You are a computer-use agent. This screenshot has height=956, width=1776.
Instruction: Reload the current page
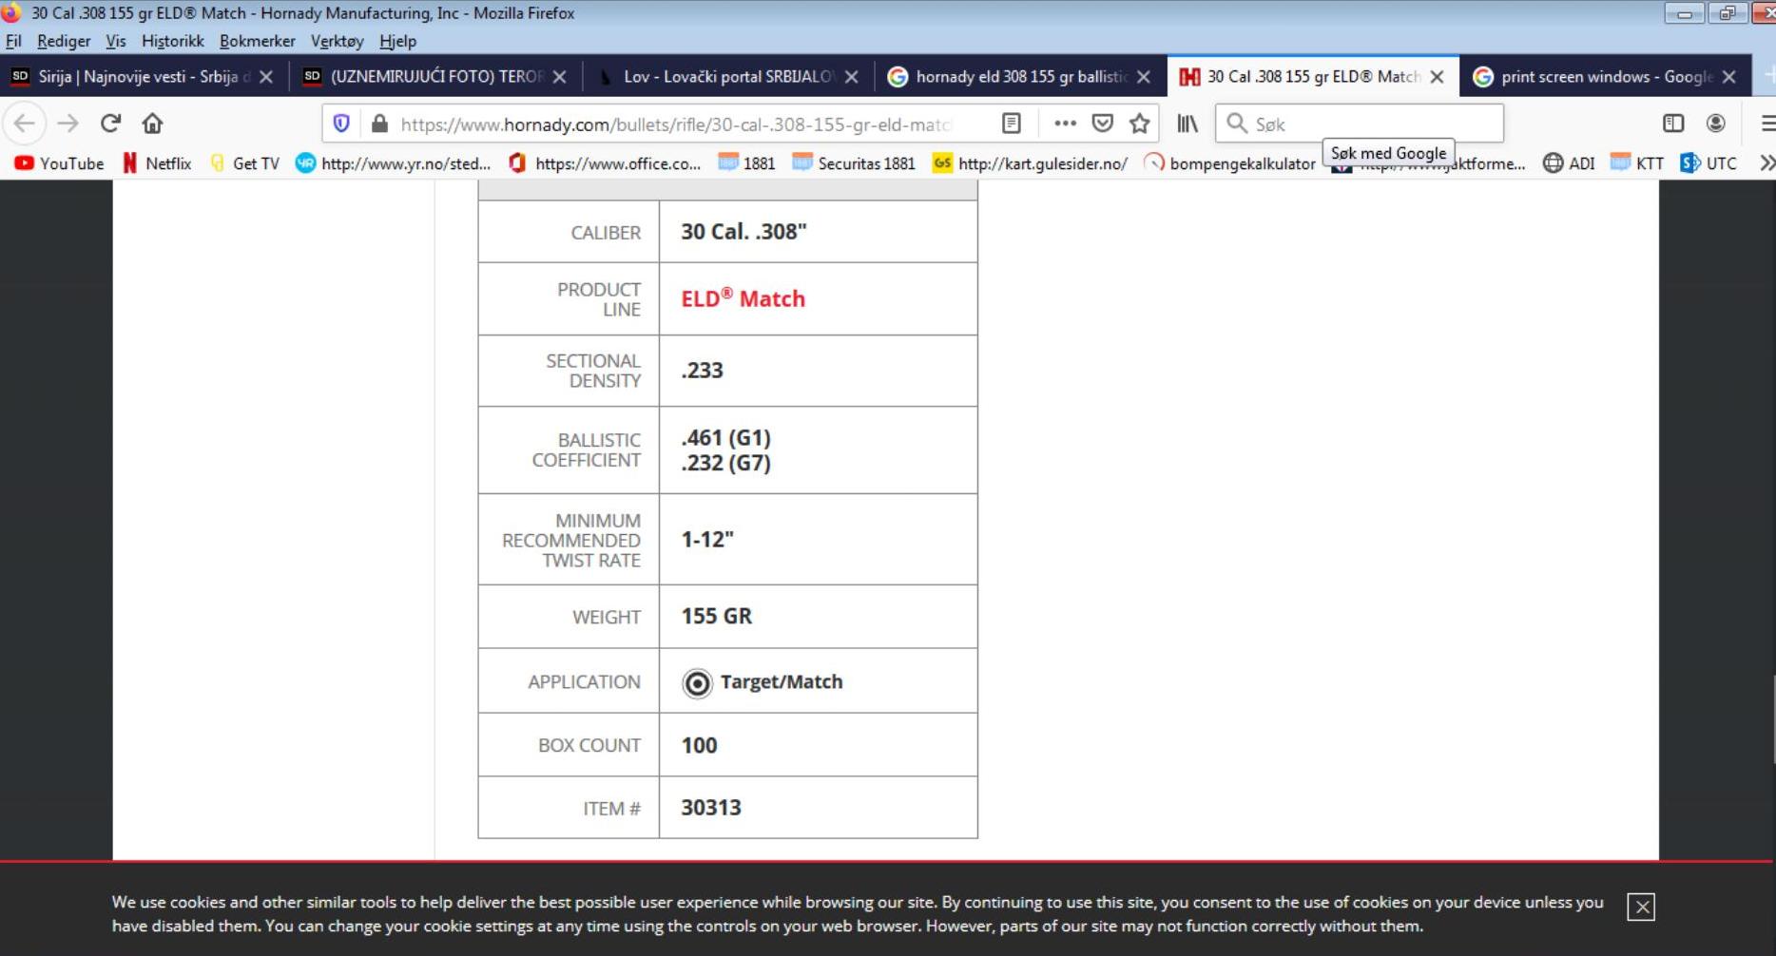pos(110,124)
